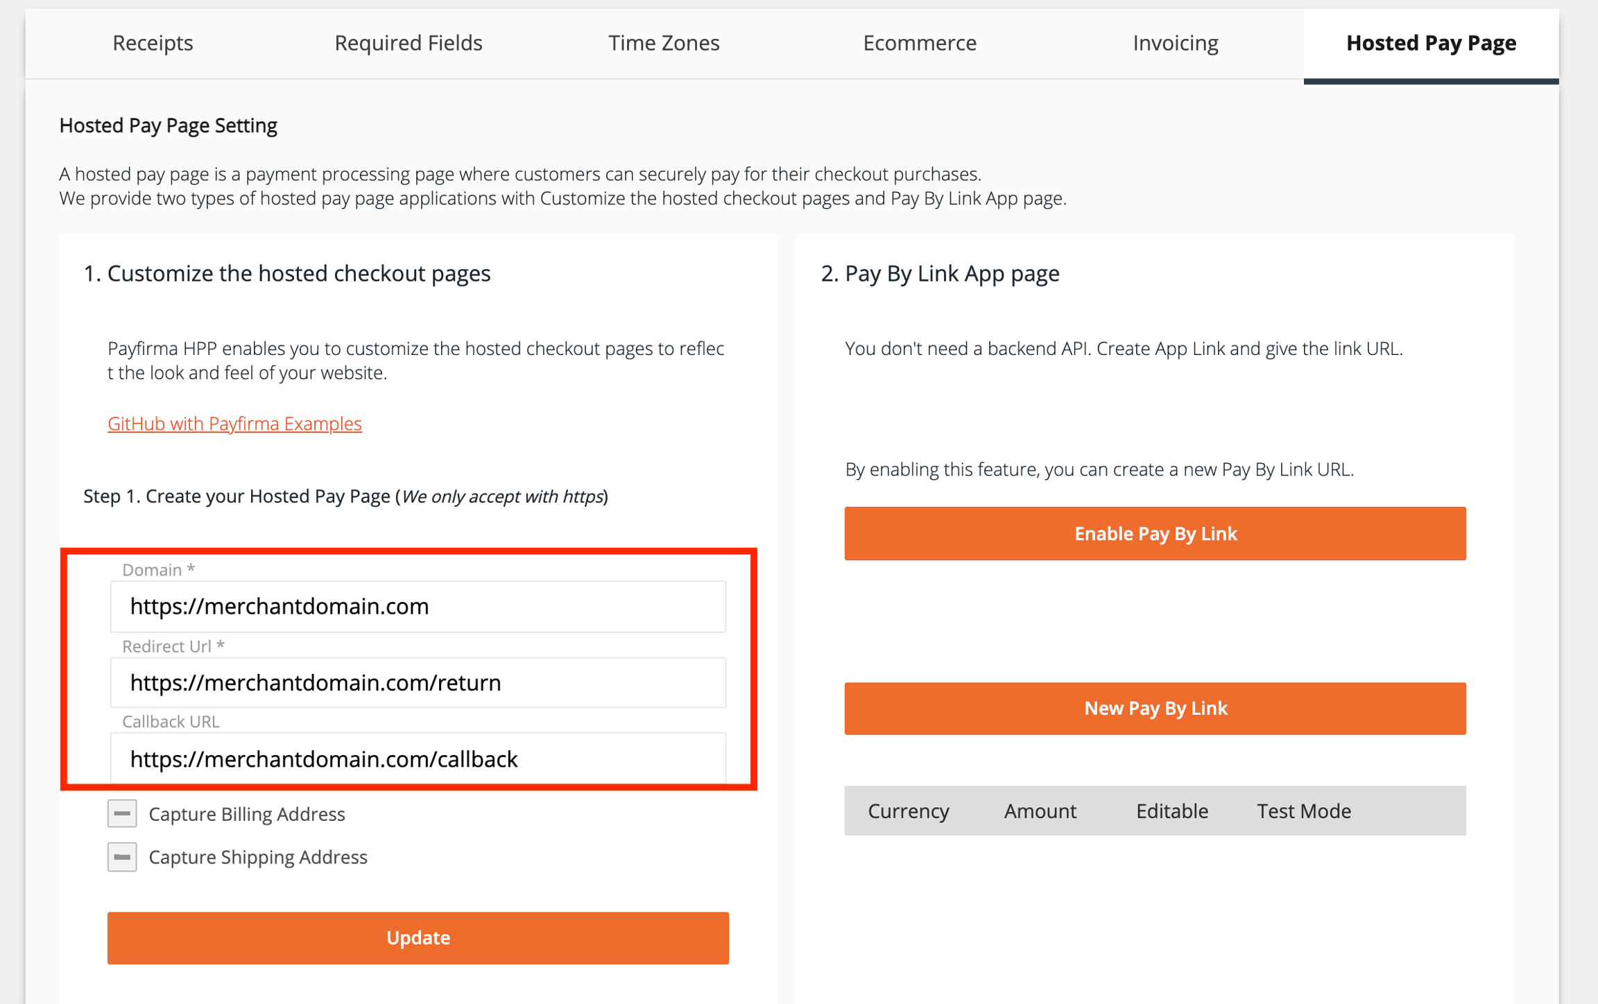Image resolution: width=1598 pixels, height=1004 pixels.
Task: Open GitHub with Payfirma Examples link
Action: coord(234,423)
